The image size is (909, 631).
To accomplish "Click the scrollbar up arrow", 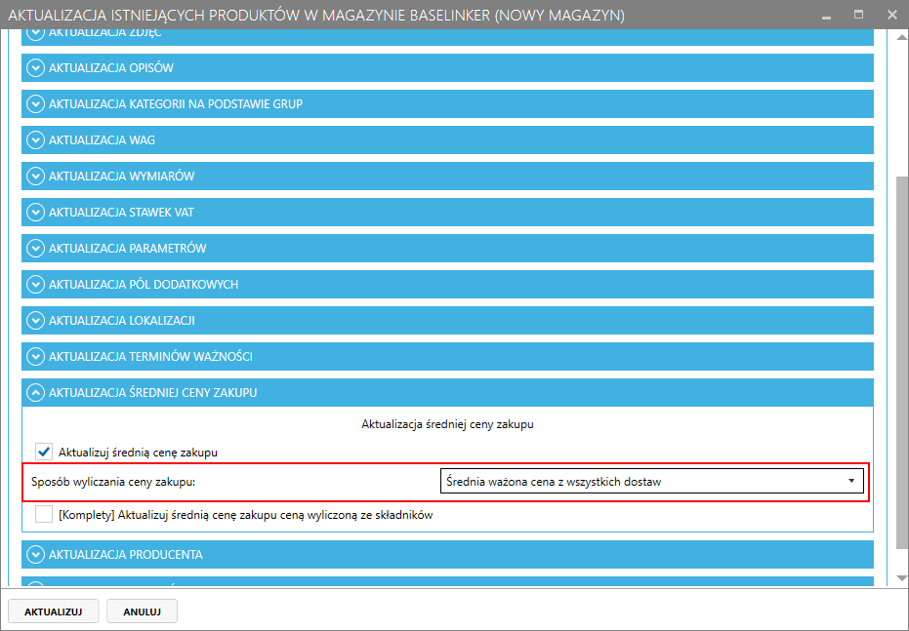I will pyautogui.click(x=901, y=36).
